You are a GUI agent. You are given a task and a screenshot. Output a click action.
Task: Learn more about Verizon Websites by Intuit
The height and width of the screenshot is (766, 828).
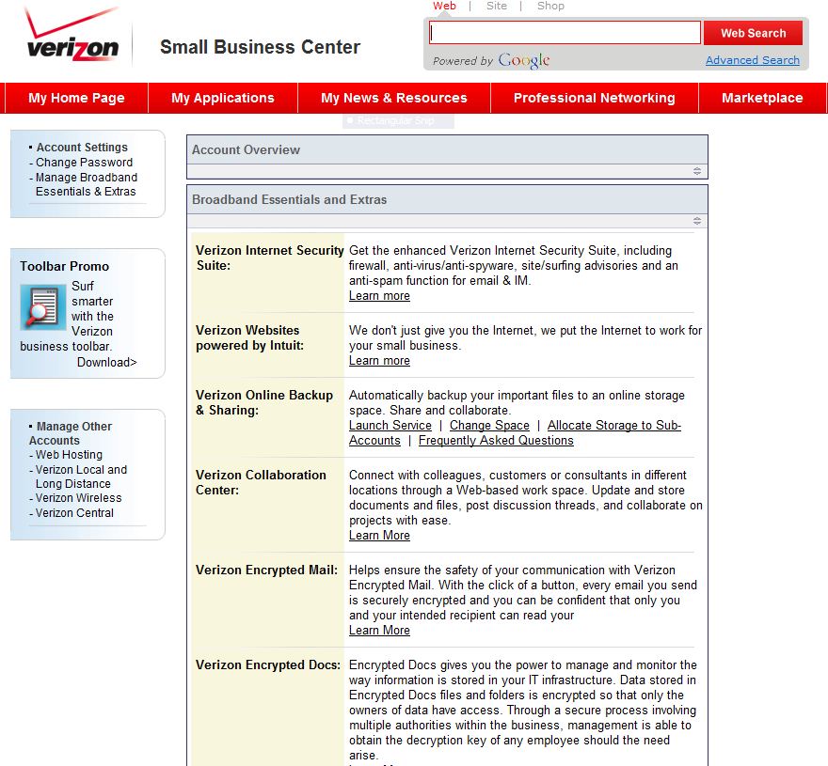[379, 361]
